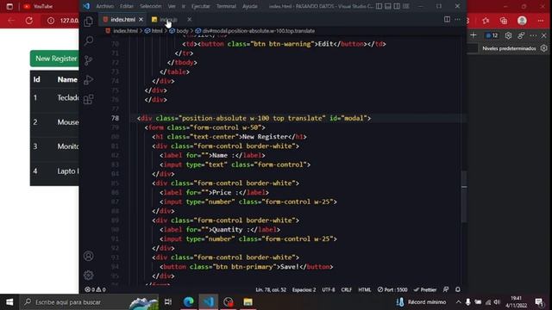552x310 pixels.
Task: Open Edge collections icon
Action: click(x=504, y=21)
